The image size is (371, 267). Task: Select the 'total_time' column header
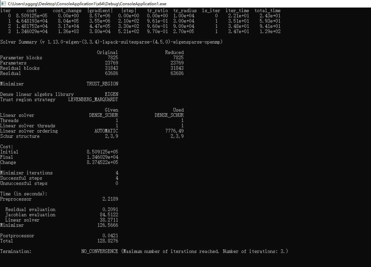268,11
